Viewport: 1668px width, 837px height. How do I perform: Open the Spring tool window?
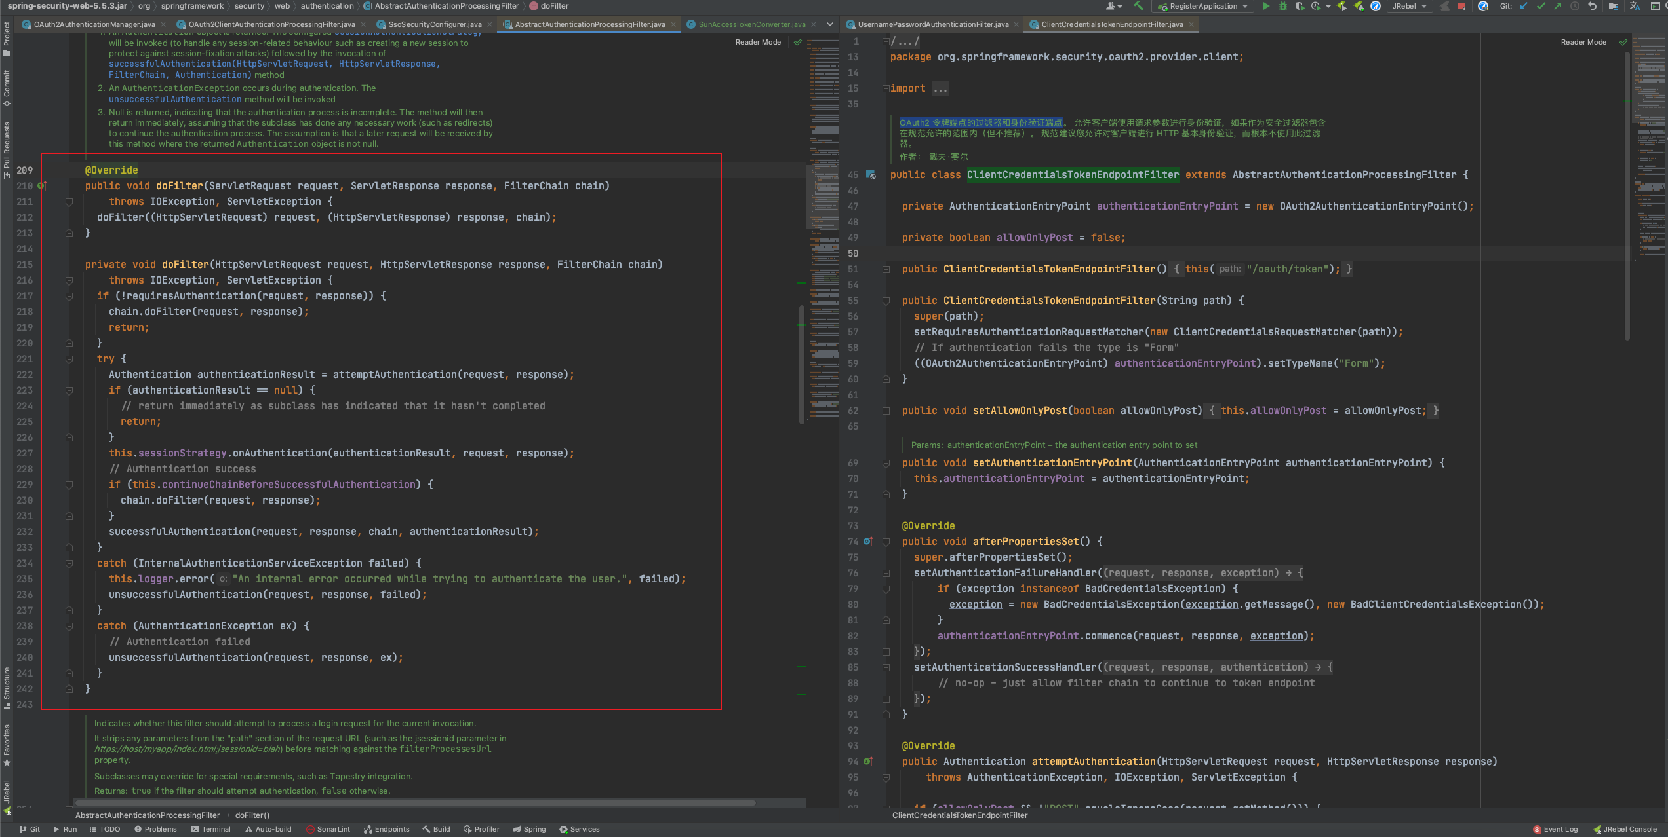(x=529, y=829)
